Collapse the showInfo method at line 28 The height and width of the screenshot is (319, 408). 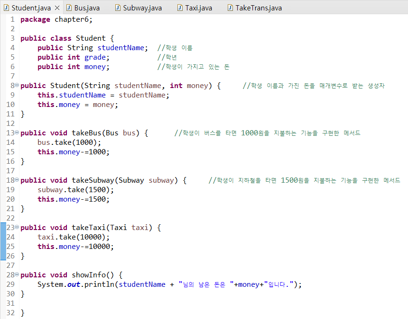point(17,275)
